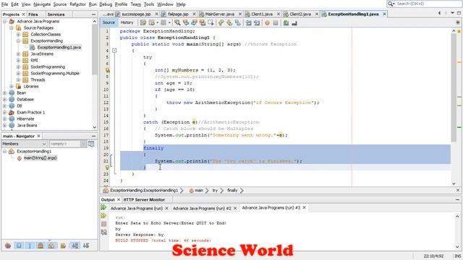
Task: Collapse the Advance Java Programs project node
Action: [5, 22]
